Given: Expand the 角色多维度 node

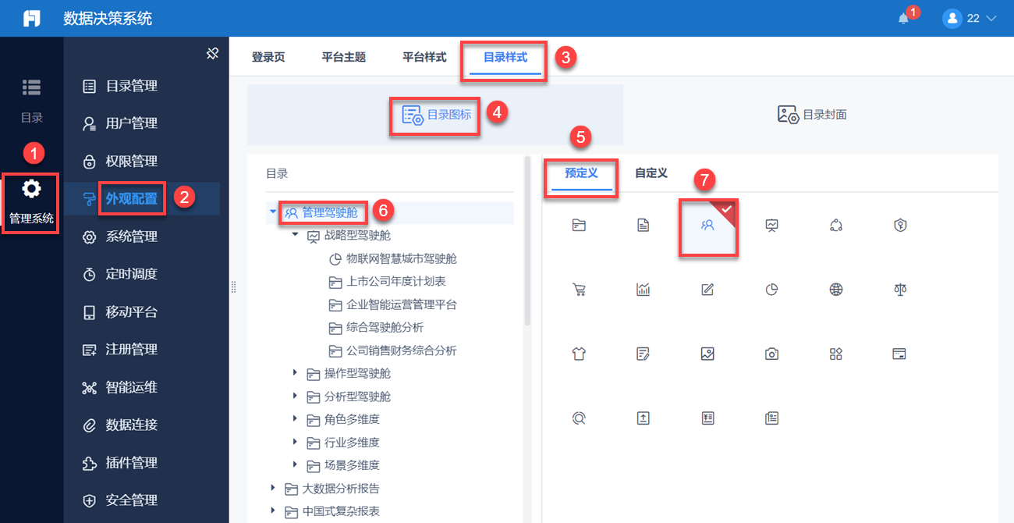Looking at the screenshot, I should (x=296, y=418).
